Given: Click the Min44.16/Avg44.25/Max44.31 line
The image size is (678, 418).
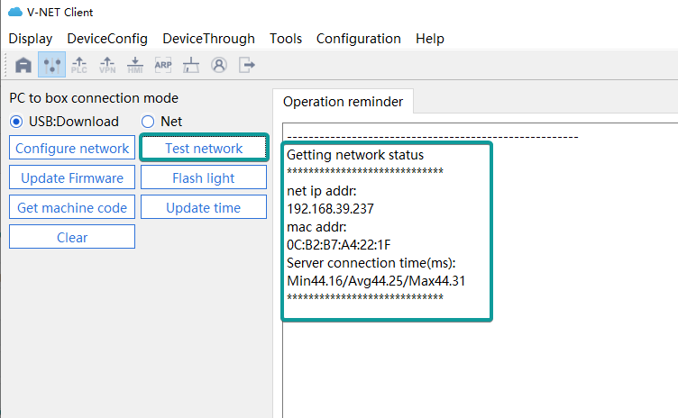Looking at the screenshot, I should (376, 281).
